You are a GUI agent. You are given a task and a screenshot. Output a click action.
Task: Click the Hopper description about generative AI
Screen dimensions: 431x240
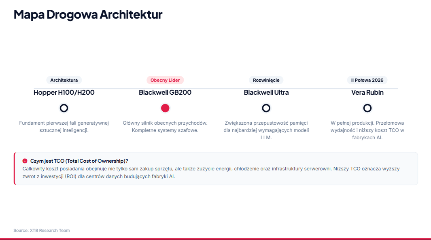64,126
